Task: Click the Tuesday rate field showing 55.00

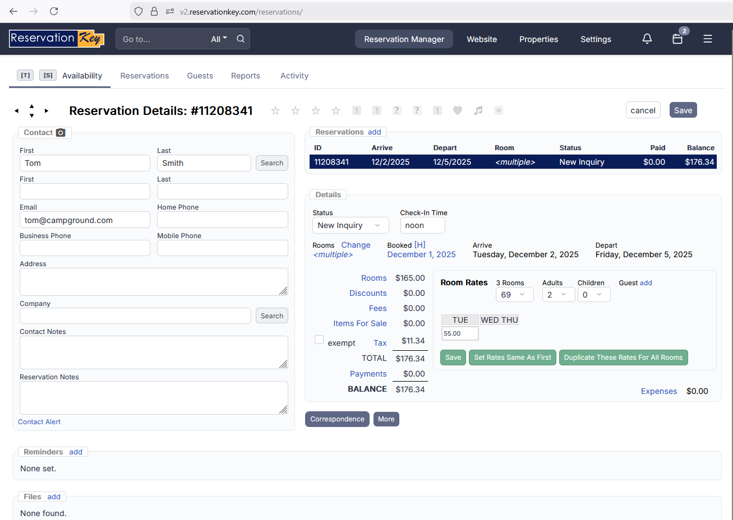Action: click(459, 333)
